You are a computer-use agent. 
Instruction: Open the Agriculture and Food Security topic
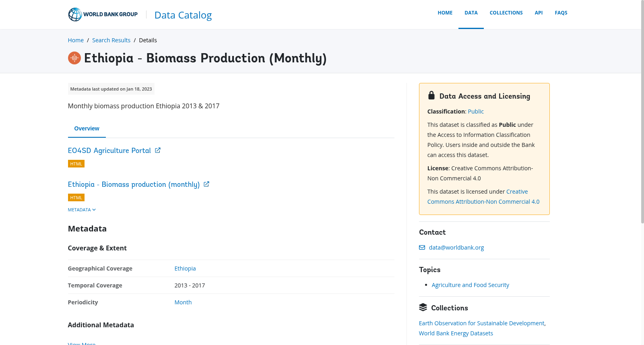pos(470,285)
